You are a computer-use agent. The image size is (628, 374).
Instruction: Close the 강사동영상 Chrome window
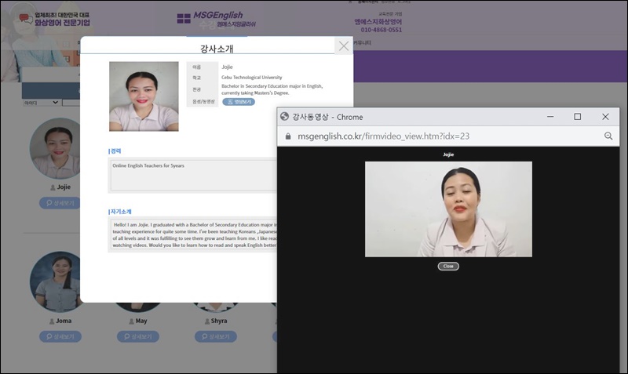coord(605,116)
